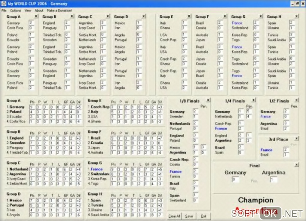
Task: Click the Champion heading
Action: pos(256,200)
